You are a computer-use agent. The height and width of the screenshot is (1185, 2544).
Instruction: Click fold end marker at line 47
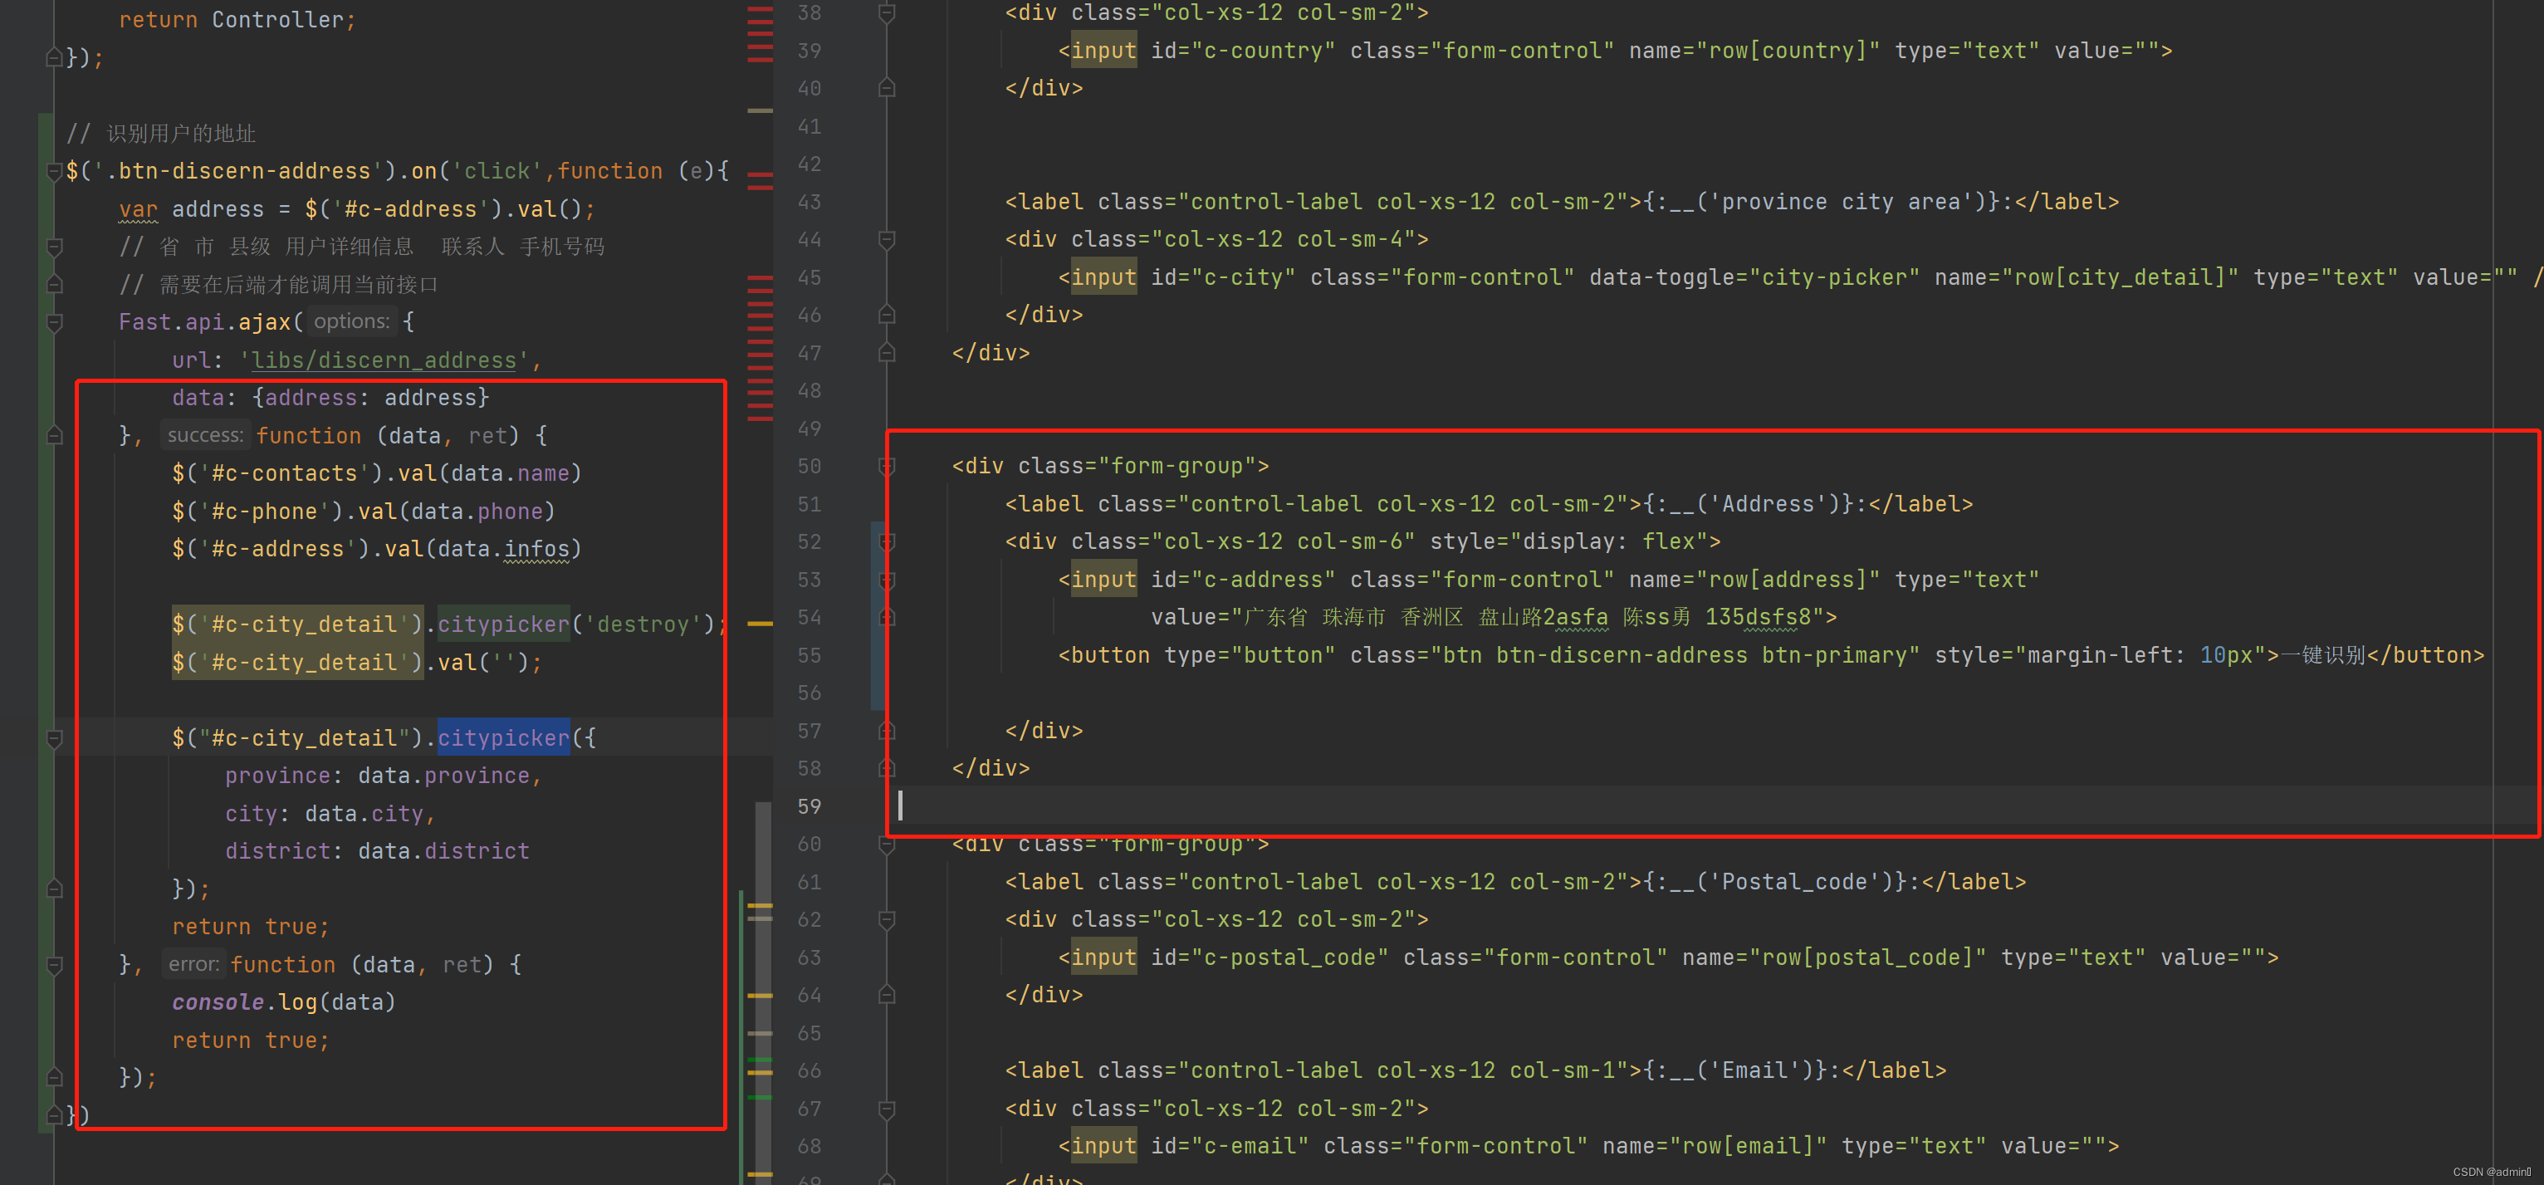pos(887,353)
